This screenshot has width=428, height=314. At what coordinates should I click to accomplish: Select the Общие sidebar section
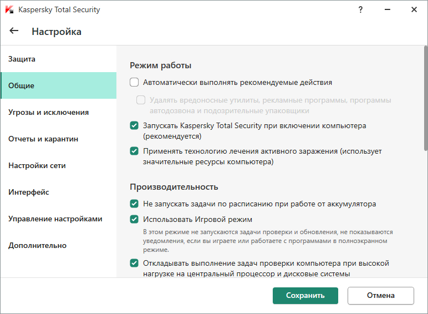[22, 85]
